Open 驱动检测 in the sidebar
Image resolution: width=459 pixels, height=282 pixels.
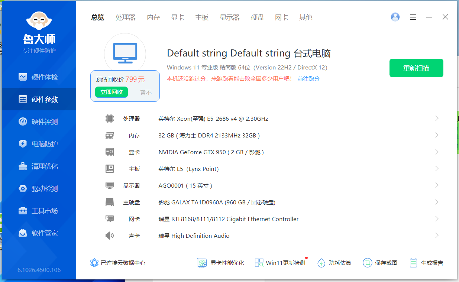click(39, 189)
